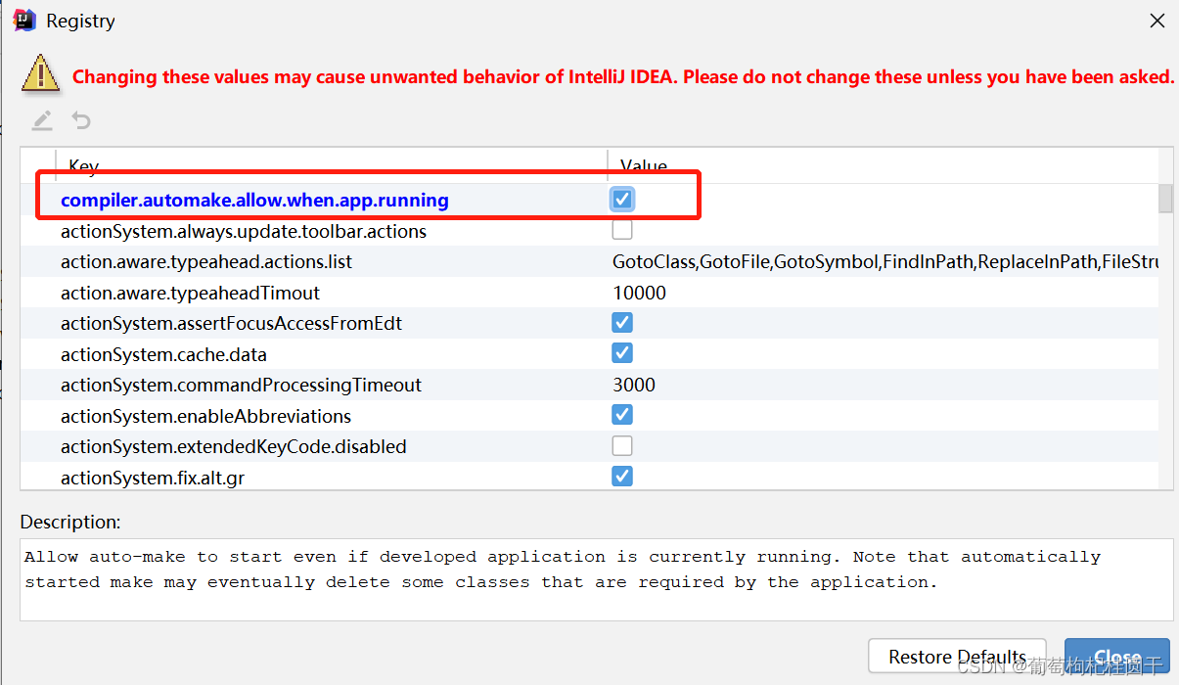Click the value 3000 for commandProcessingTimeout
The image size is (1179, 685).
click(x=634, y=385)
